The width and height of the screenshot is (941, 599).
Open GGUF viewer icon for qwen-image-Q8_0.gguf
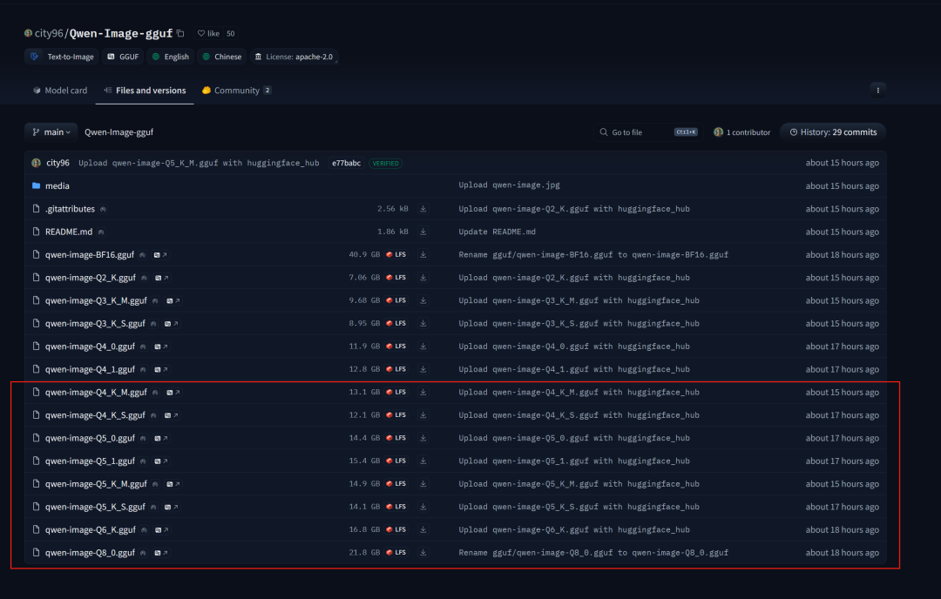tap(161, 553)
